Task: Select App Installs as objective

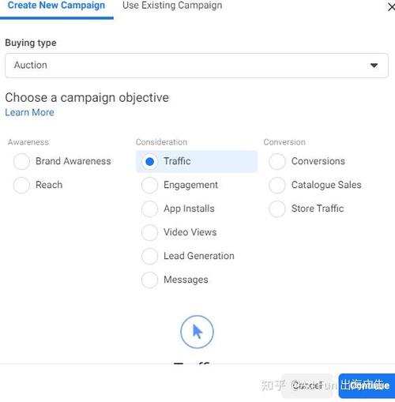Action: pos(149,209)
